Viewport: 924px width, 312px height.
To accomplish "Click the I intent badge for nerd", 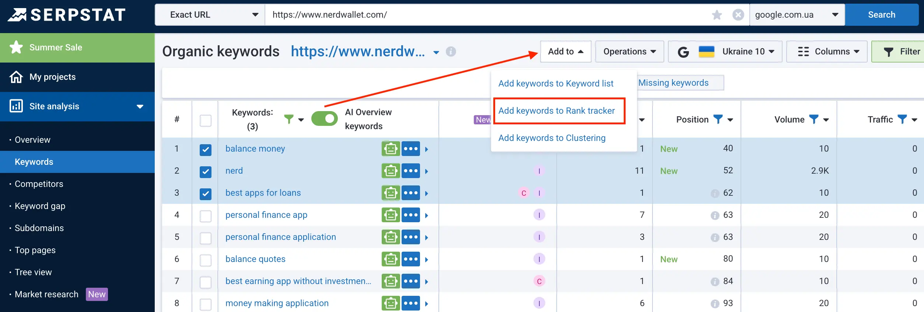I will click(539, 171).
